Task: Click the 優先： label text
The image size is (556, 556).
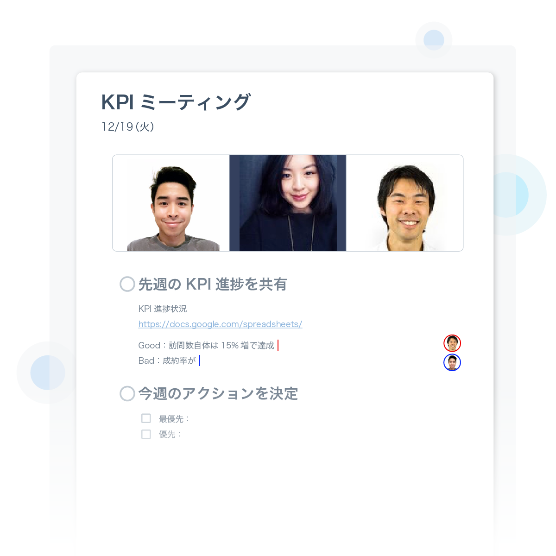Action: [170, 434]
